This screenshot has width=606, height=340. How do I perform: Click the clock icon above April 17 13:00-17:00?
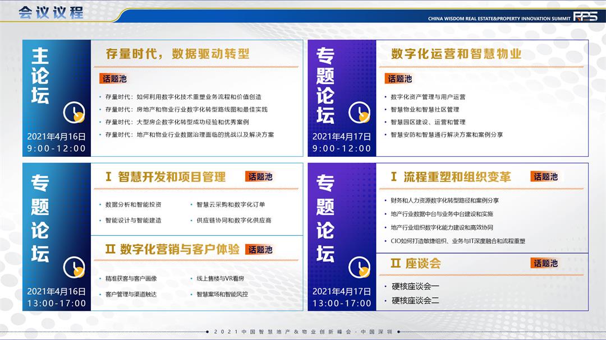[359, 267]
